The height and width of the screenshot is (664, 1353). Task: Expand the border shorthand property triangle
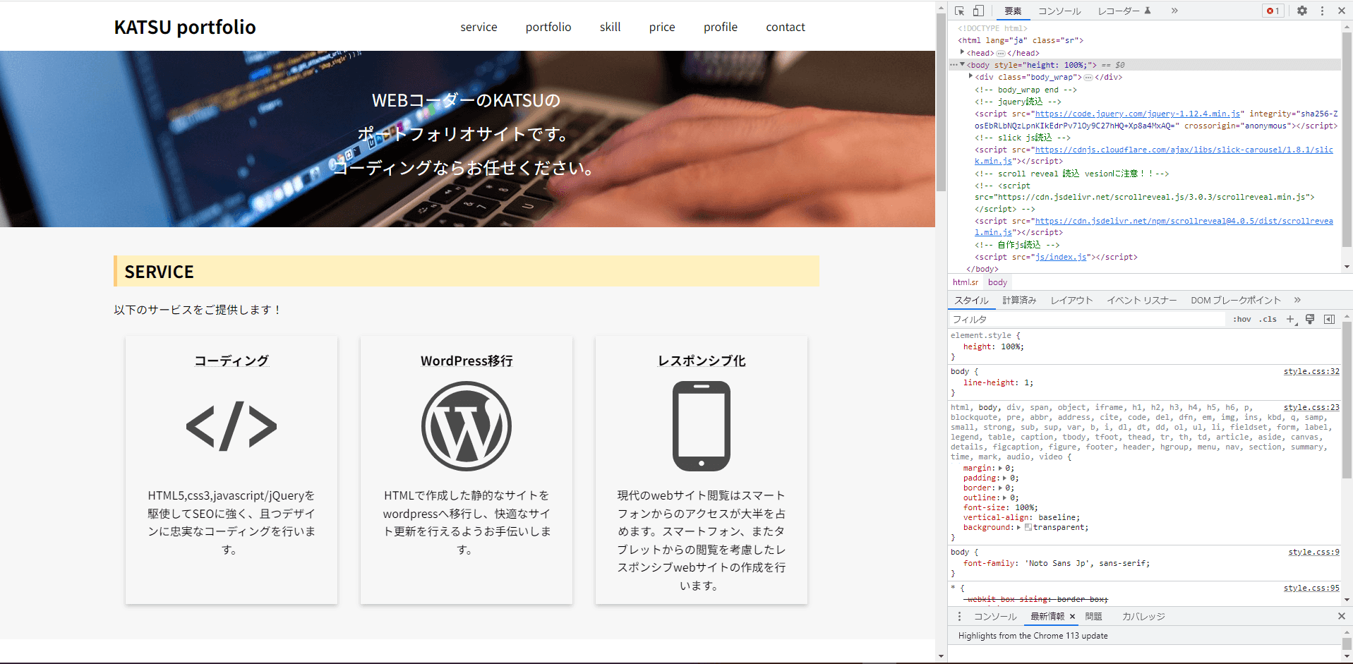[1000, 488]
